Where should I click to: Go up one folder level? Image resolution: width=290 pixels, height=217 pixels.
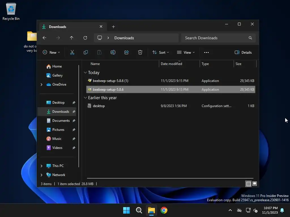click(x=72, y=38)
